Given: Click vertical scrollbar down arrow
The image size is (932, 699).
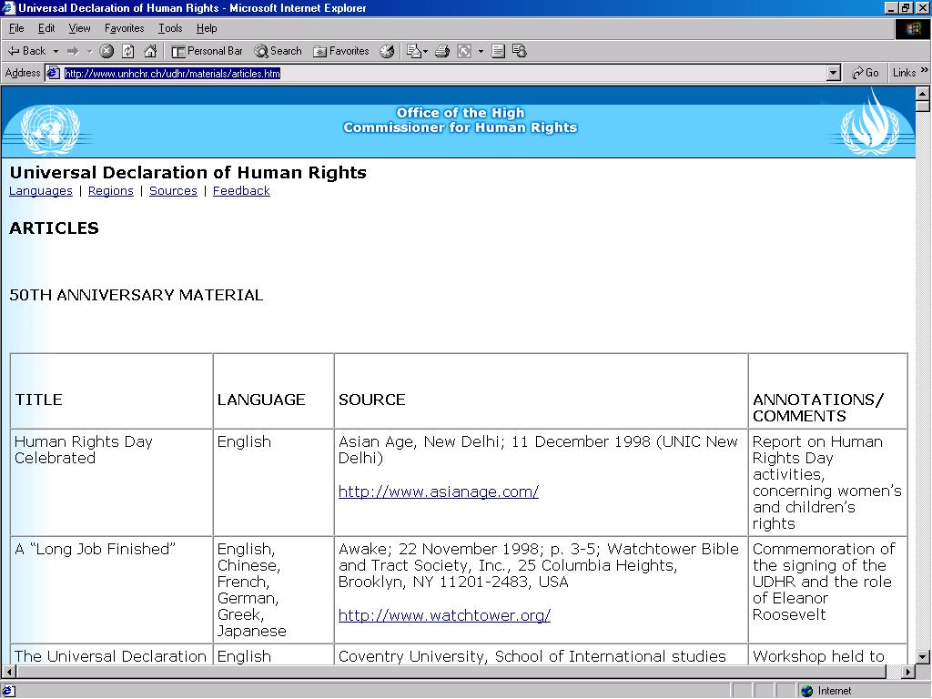Looking at the screenshot, I should pyautogui.click(x=922, y=657).
